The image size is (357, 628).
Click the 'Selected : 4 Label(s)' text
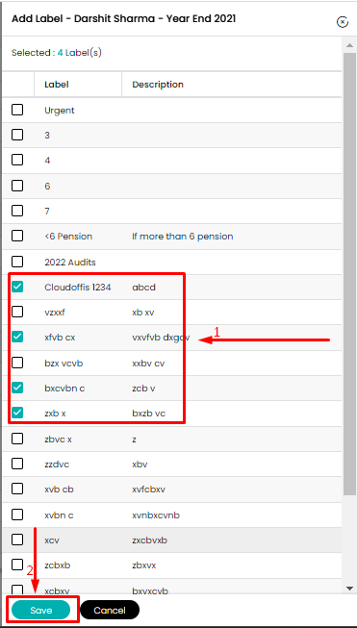(57, 53)
